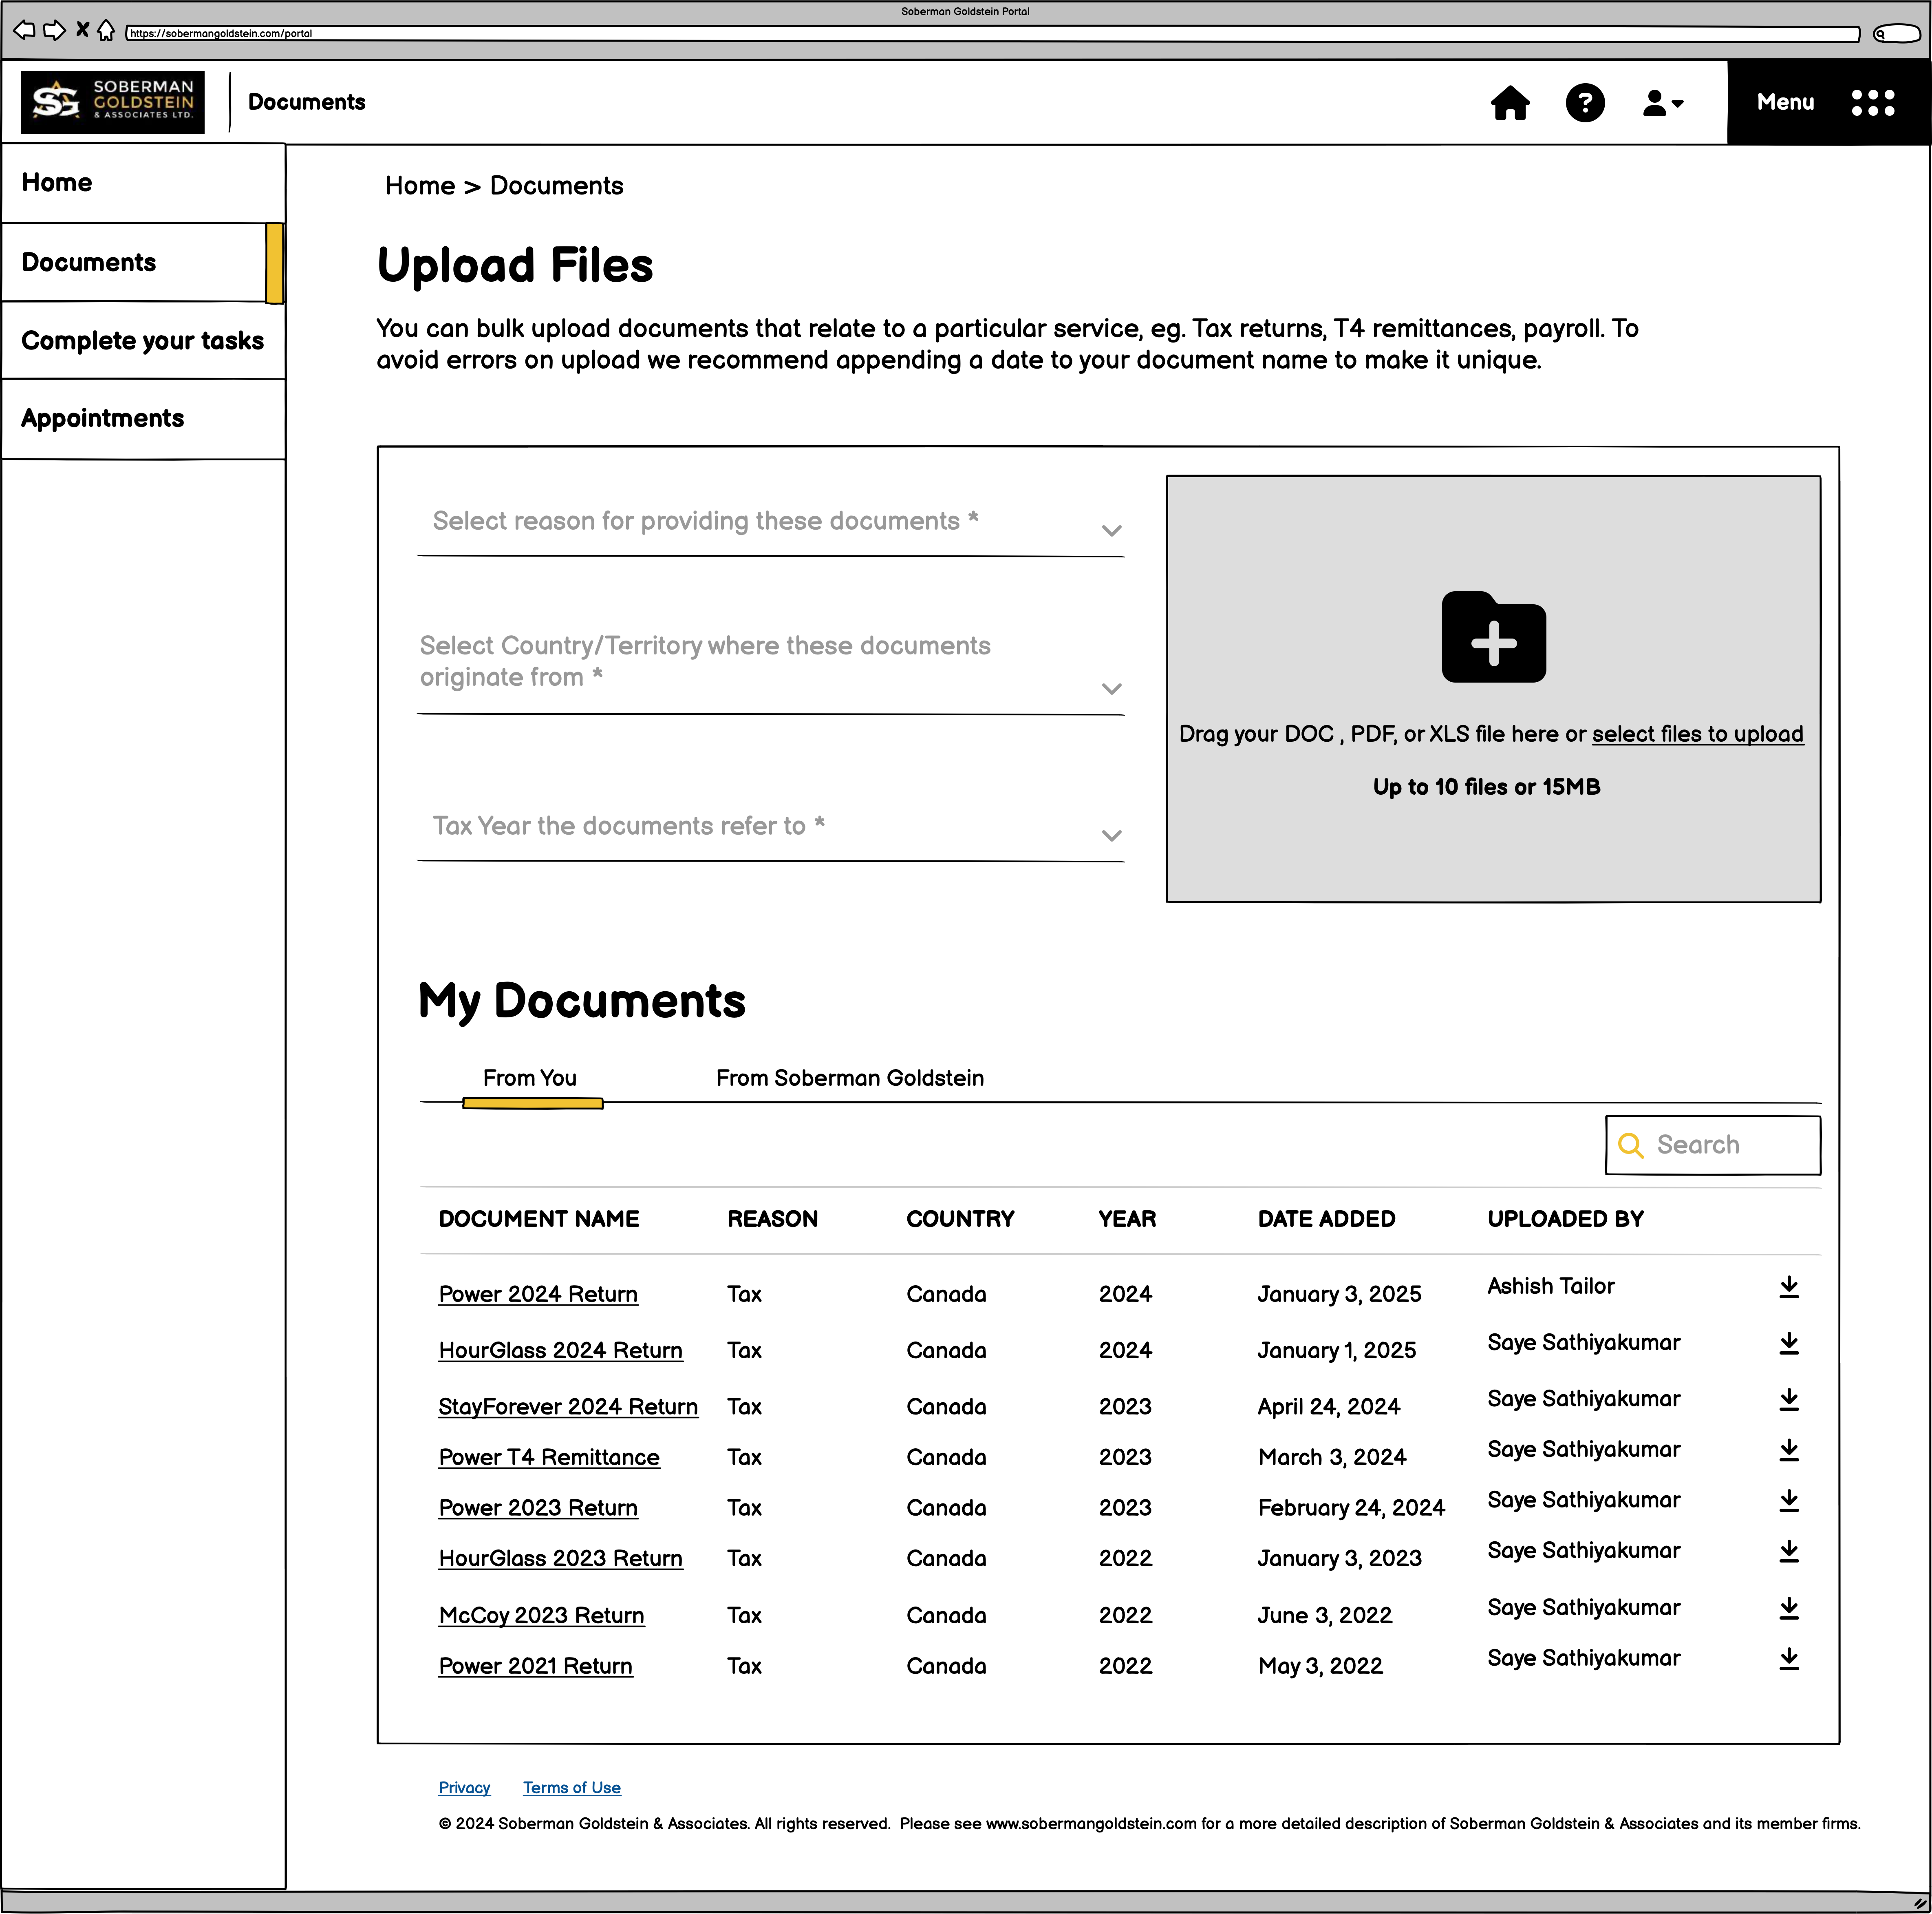Click UPLOADED BY column header
The height and width of the screenshot is (1914, 1932).
click(x=1565, y=1220)
